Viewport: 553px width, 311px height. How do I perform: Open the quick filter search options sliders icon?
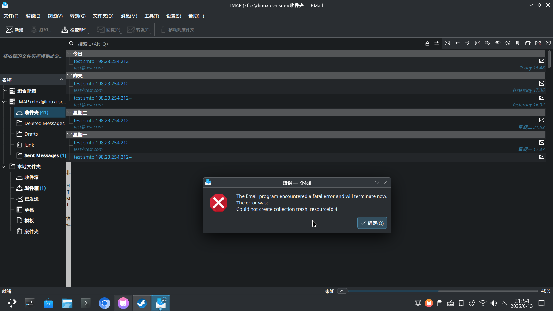click(437, 43)
